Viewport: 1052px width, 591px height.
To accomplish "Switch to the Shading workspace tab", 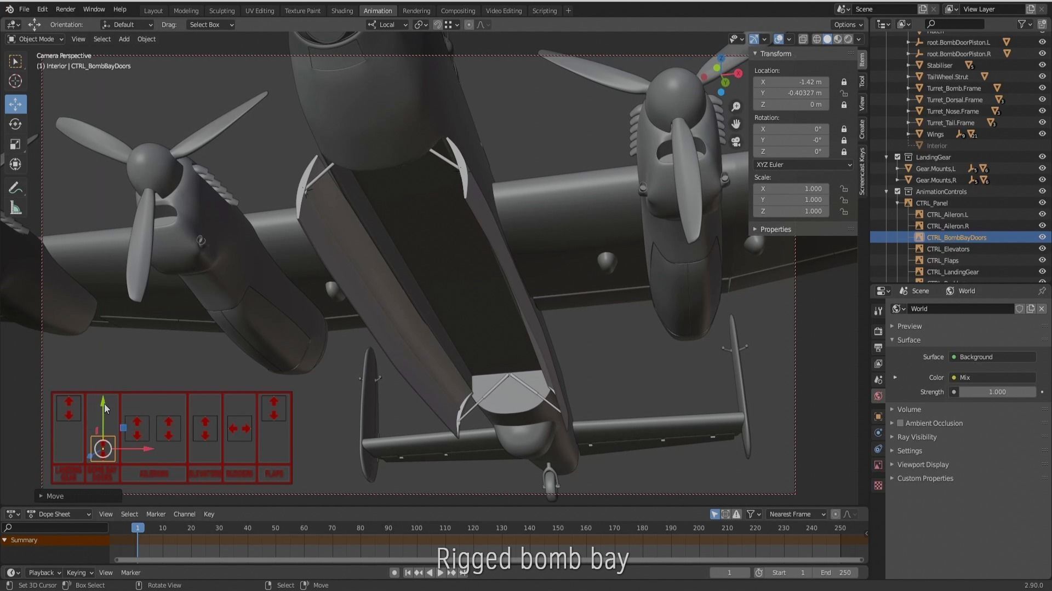I will click(x=342, y=10).
